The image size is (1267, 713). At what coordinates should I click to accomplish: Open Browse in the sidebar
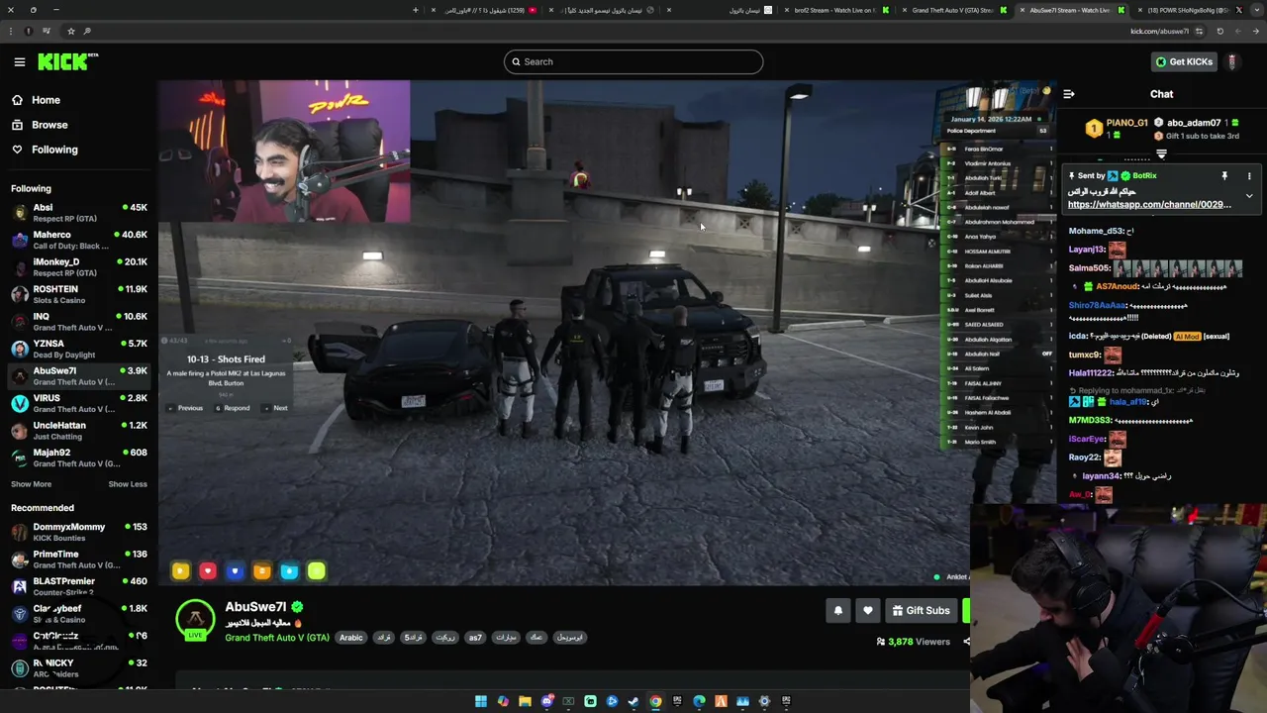point(49,125)
